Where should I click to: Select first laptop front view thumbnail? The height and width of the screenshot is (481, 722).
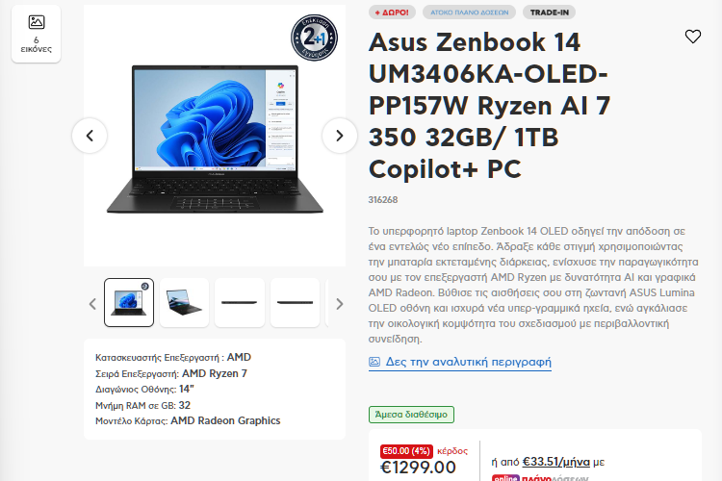pyautogui.click(x=129, y=302)
